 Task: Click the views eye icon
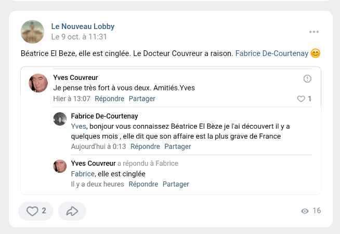click(305, 211)
